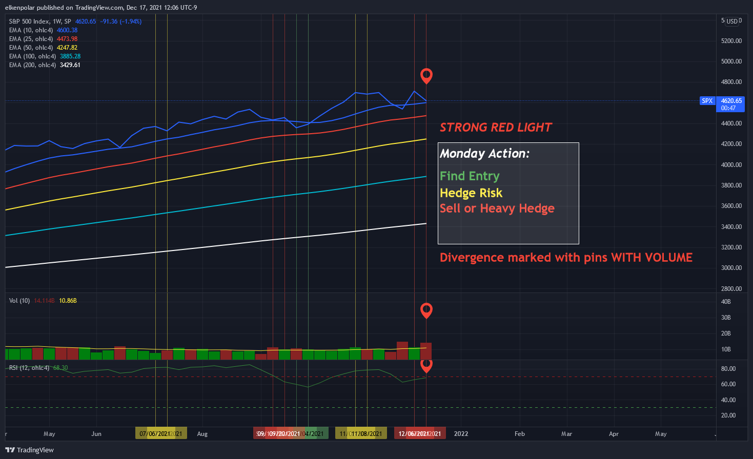Click the 2022 label on the time axis
The image size is (753, 459).
[461, 434]
